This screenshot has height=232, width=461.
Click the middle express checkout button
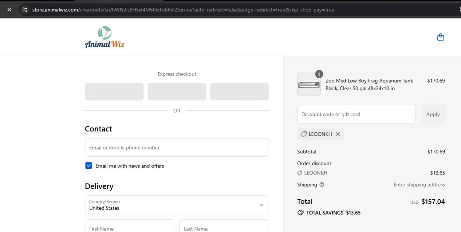tap(177, 92)
